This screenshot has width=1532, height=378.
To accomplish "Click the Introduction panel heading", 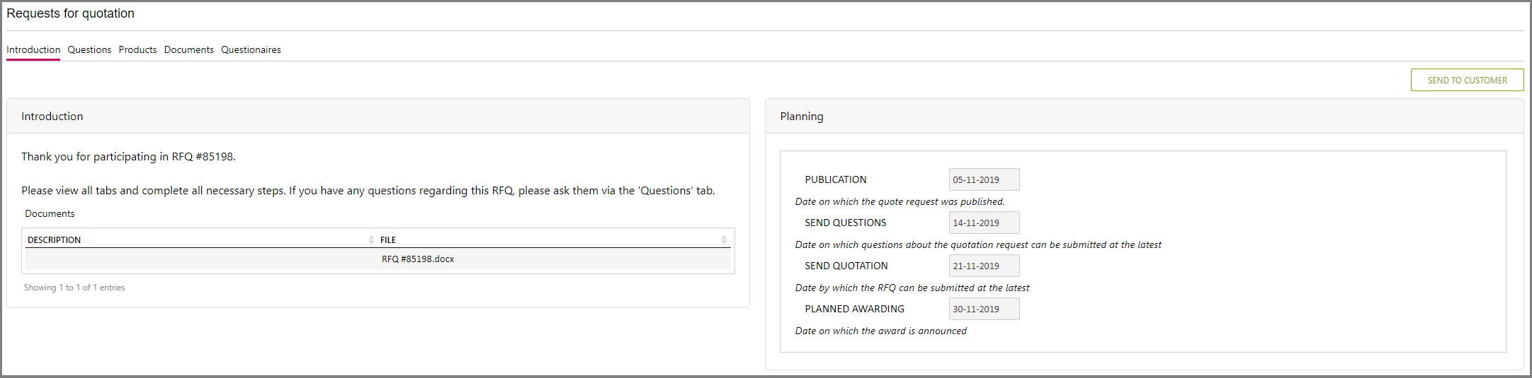I will [x=52, y=117].
